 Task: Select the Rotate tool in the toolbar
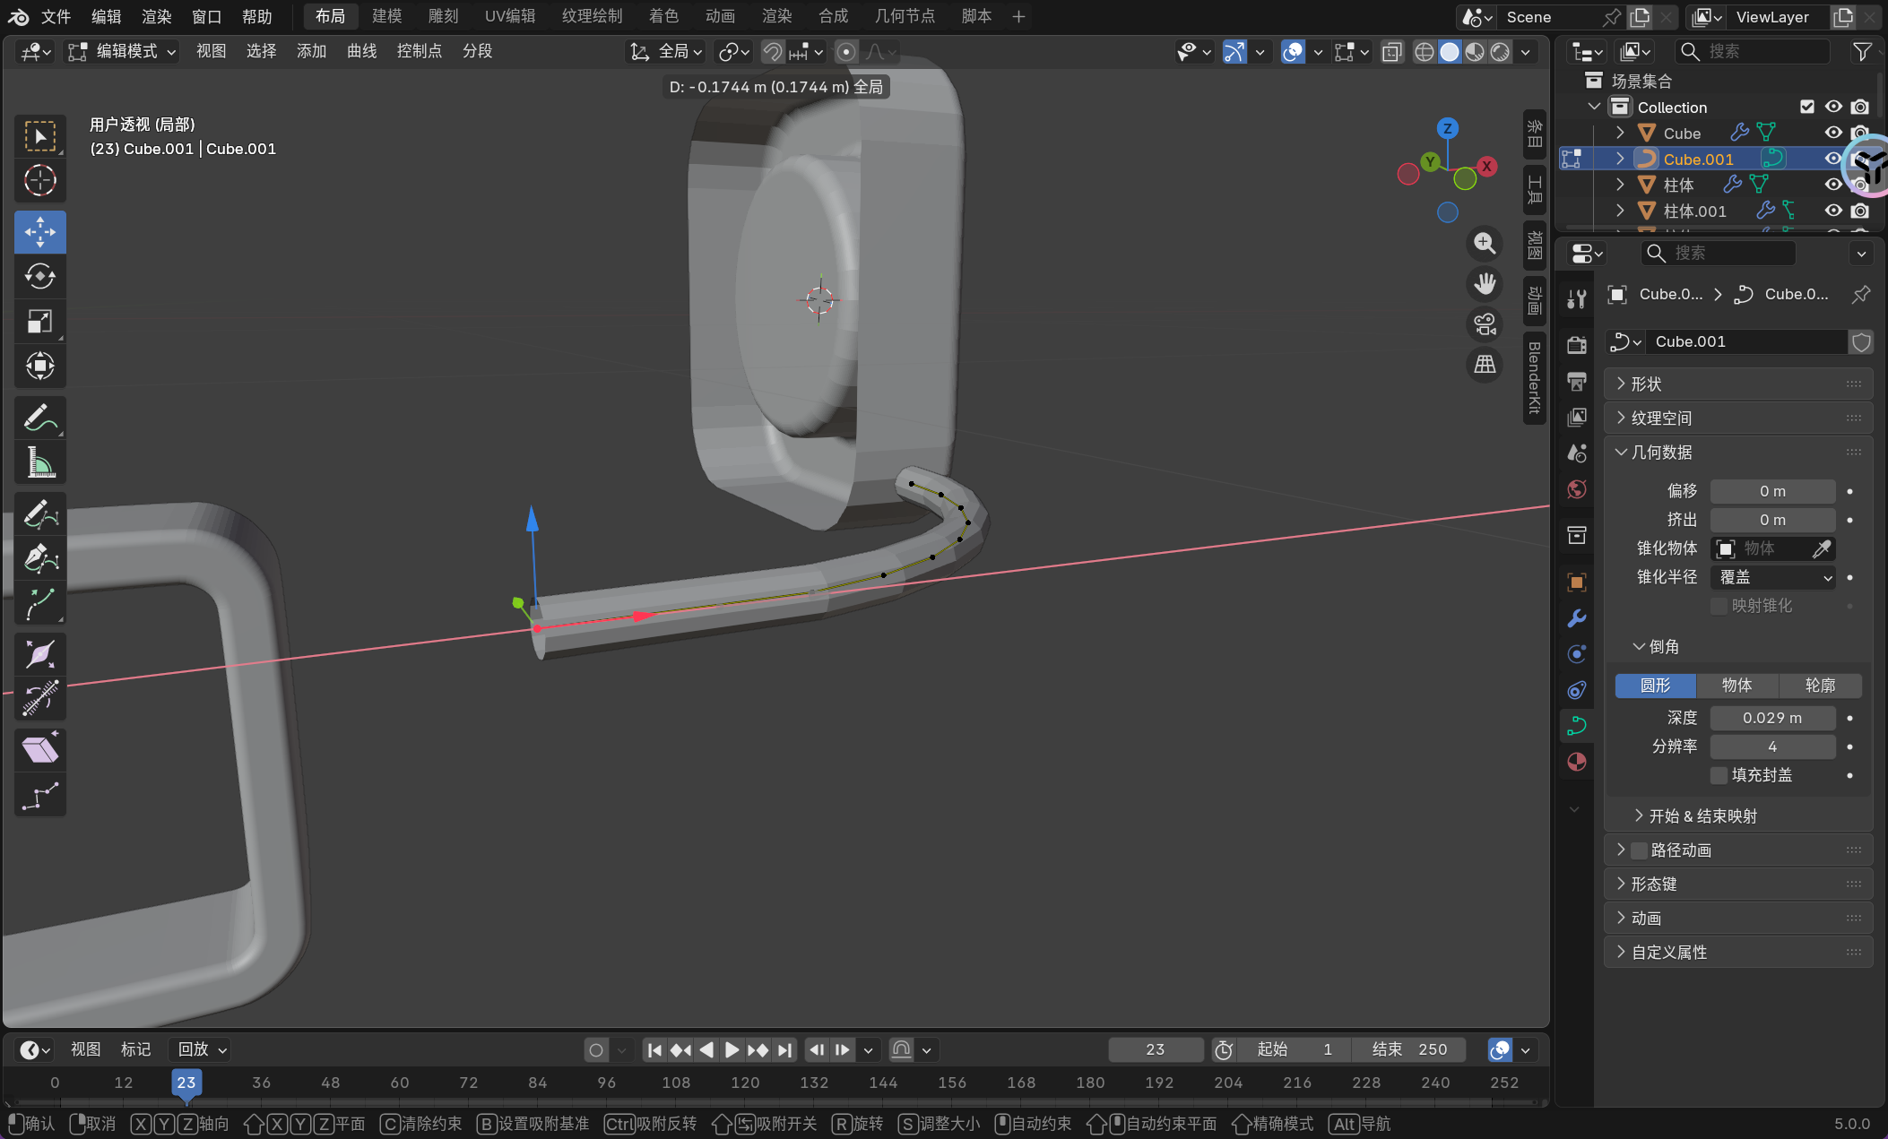(x=39, y=277)
